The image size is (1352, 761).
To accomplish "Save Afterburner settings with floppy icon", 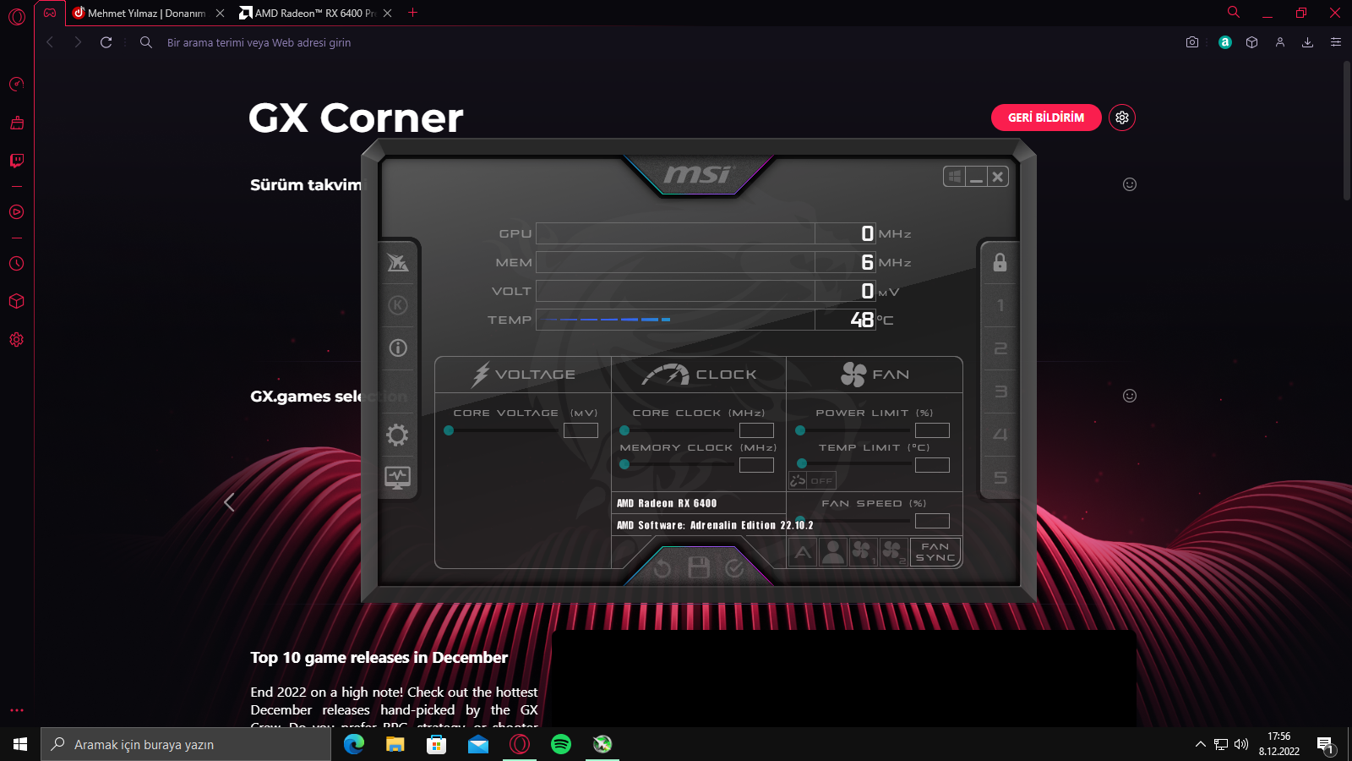I will pos(699,567).
